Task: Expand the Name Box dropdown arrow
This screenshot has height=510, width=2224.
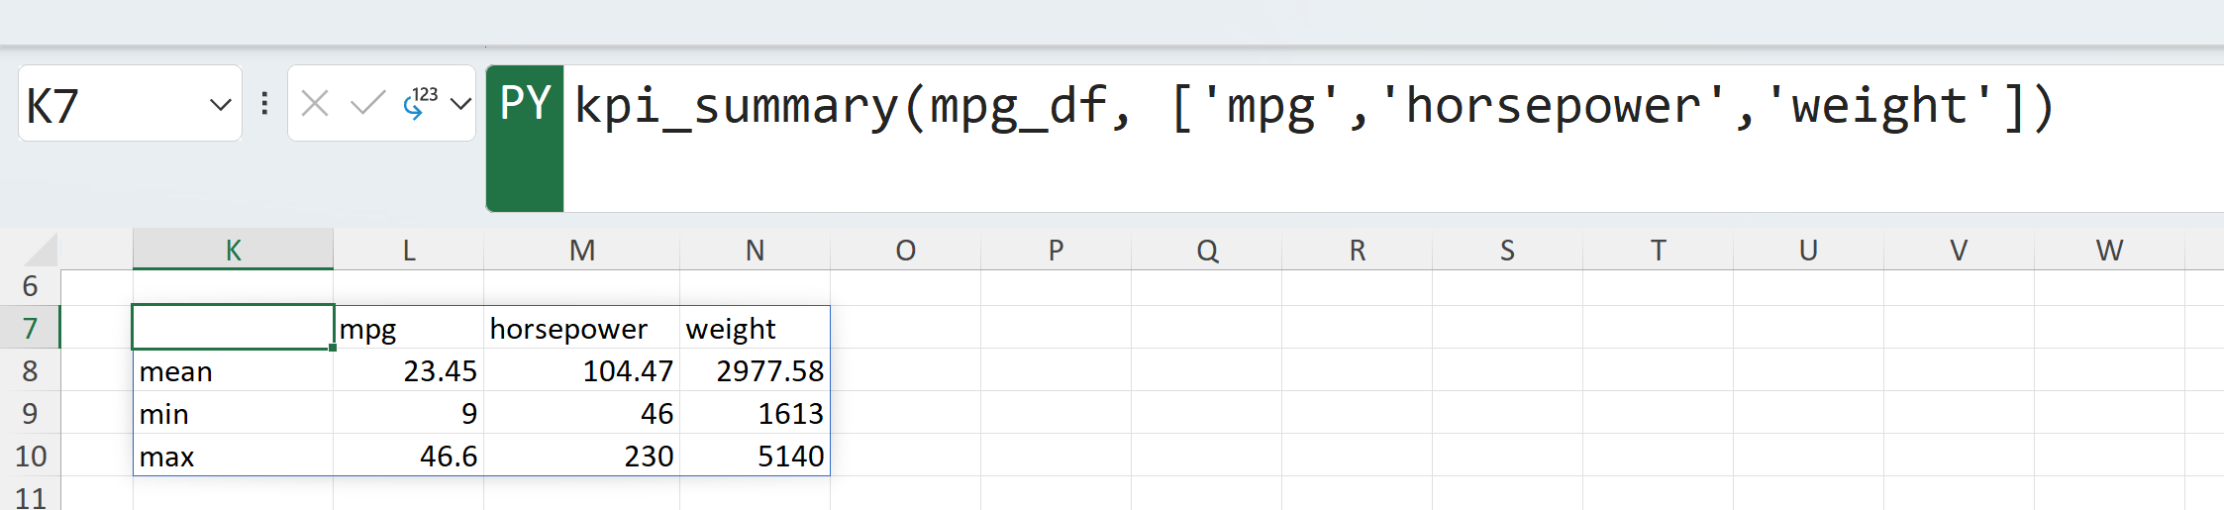Action: click(x=220, y=104)
